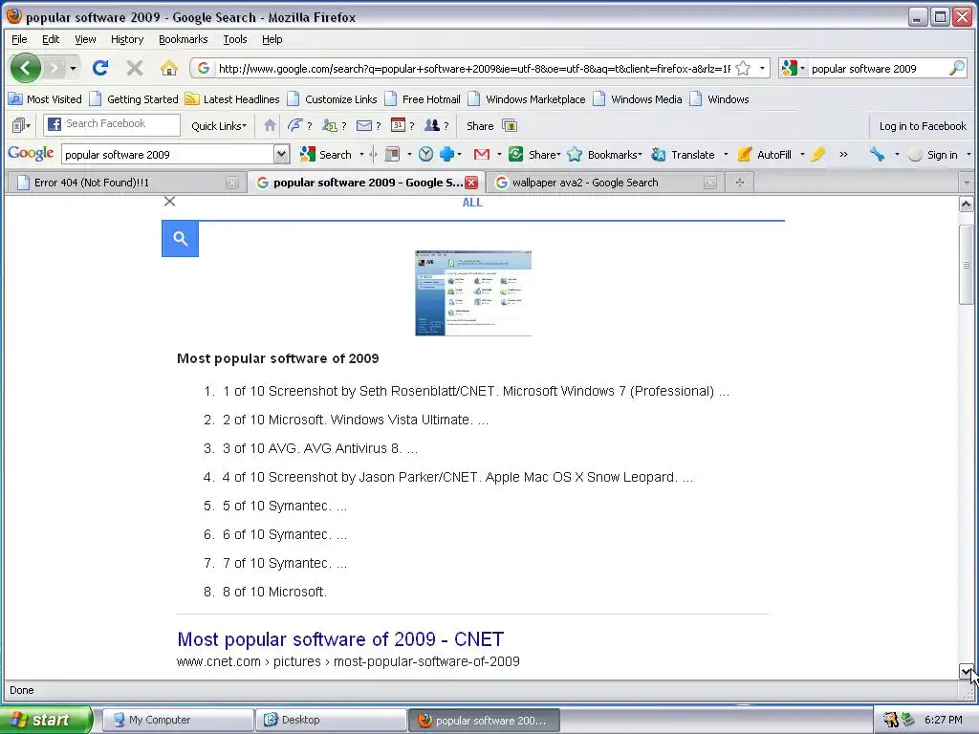The image size is (979, 734).
Task: Open the Bookmarks menu
Action: (183, 39)
